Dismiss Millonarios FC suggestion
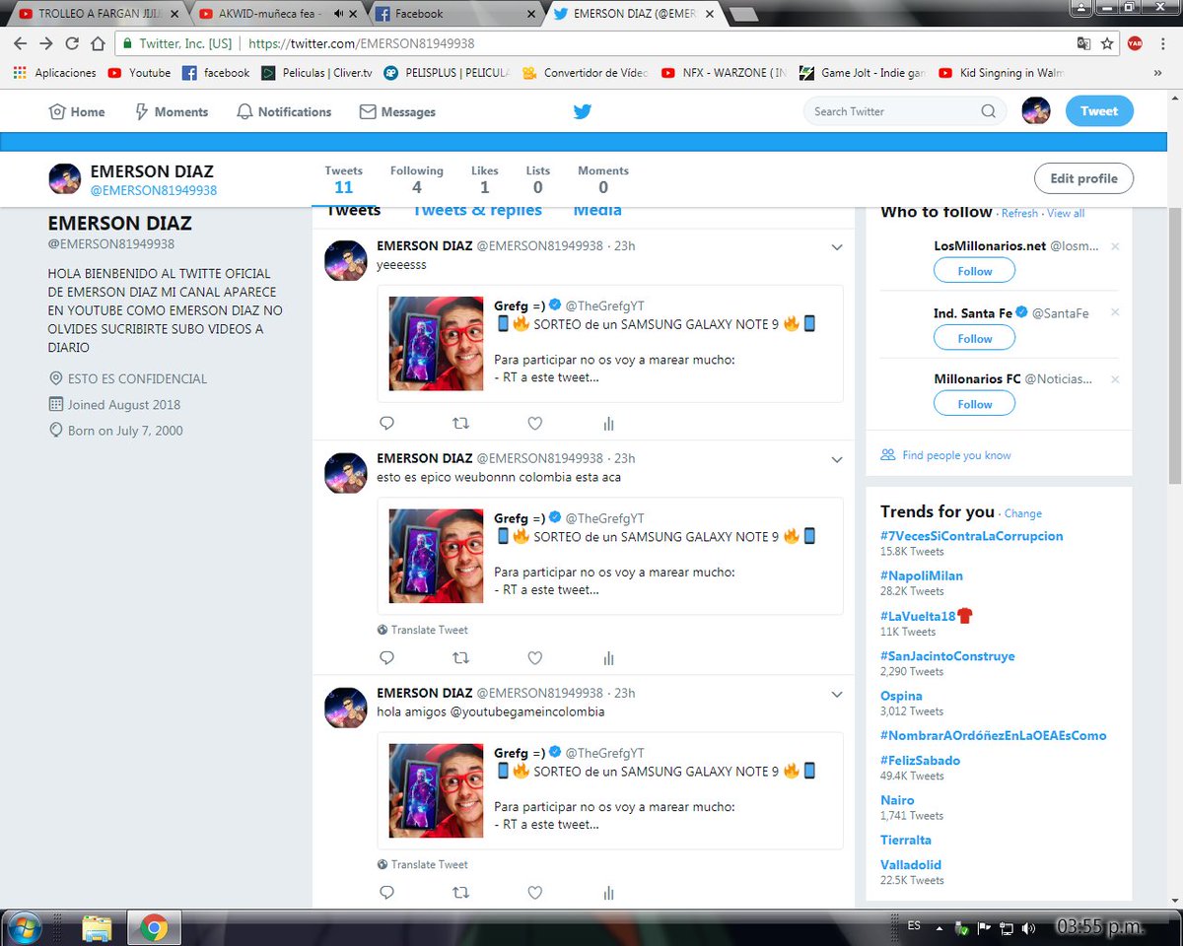1183x946 pixels. pyautogui.click(x=1115, y=379)
